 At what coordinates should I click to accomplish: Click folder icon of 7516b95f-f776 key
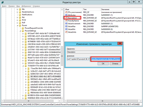click(x=26, y=66)
